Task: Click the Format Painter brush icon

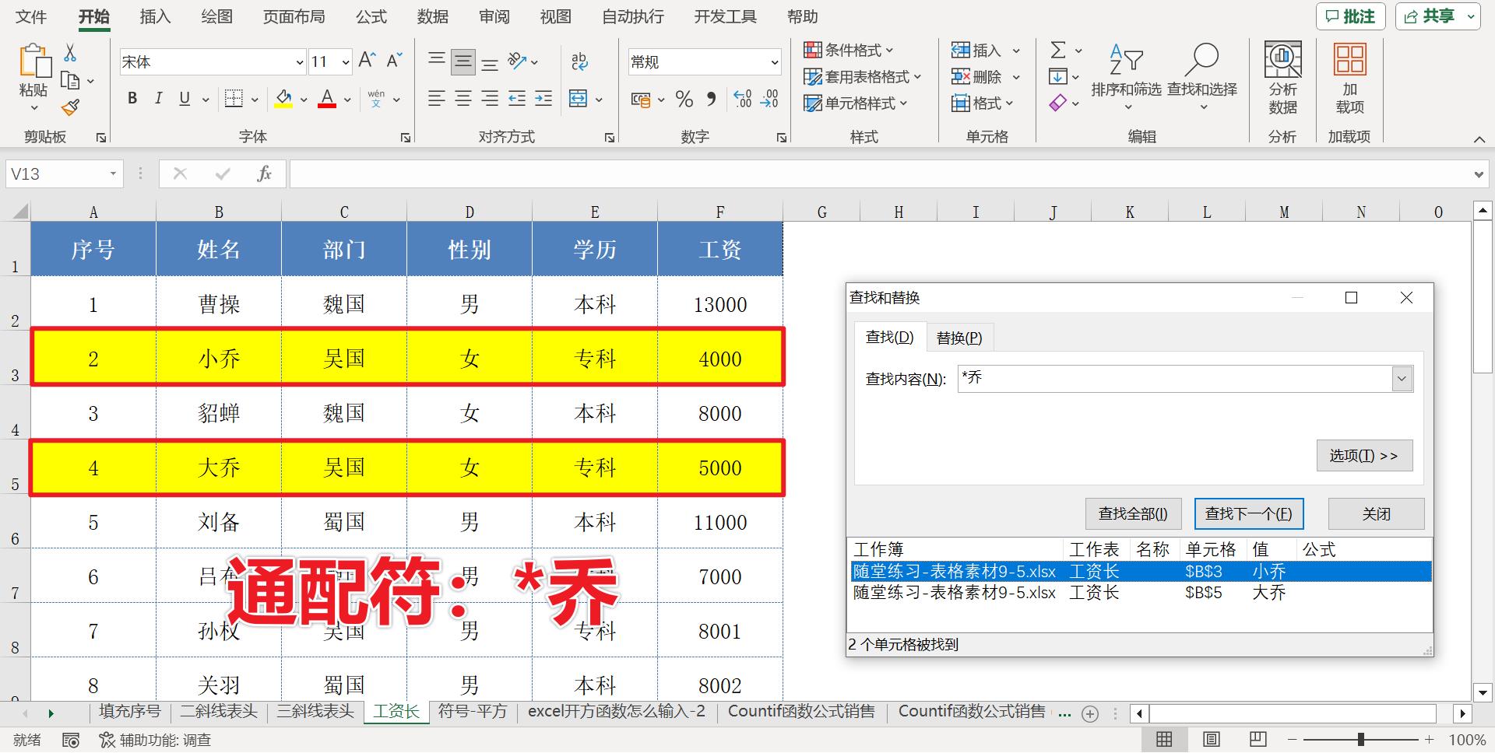Action: [x=70, y=107]
